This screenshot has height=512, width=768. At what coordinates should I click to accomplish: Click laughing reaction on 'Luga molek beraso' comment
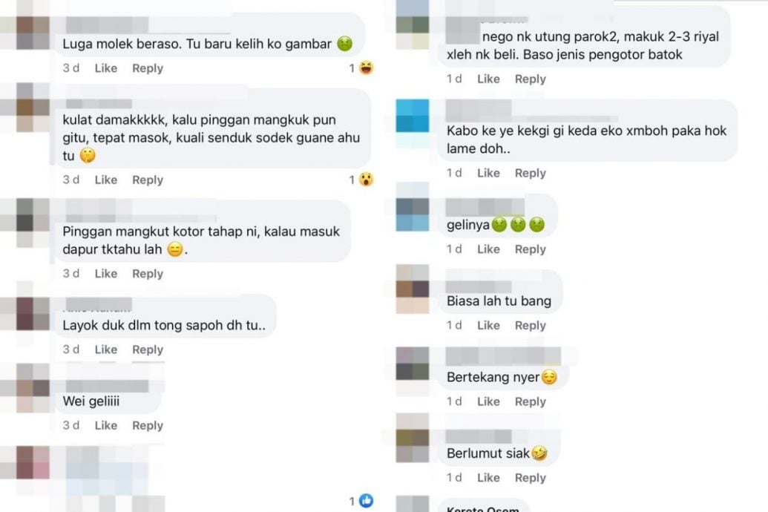(367, 68)
